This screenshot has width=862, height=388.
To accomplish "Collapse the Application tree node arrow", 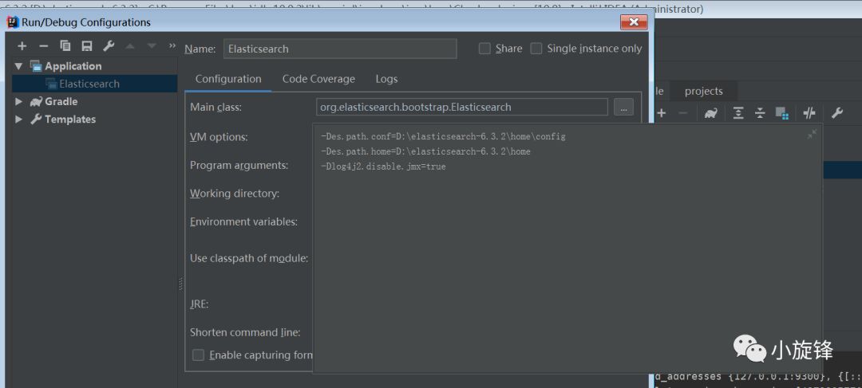I will (x=18, y=66).
